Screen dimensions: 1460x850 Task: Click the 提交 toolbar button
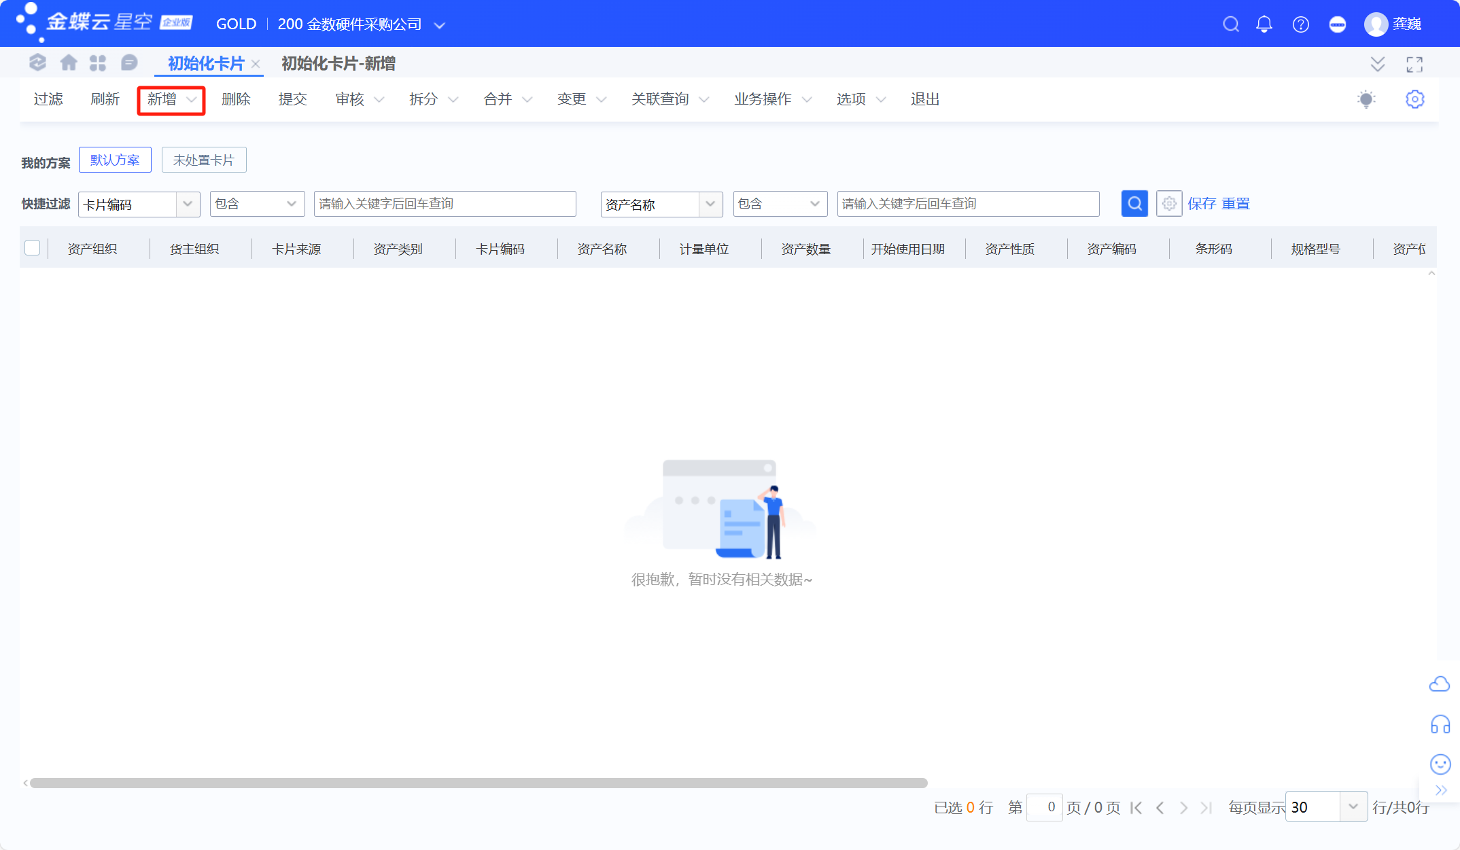[293, 99]
